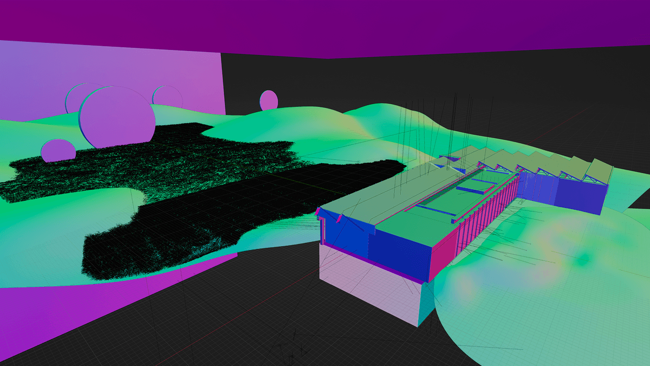Select the lavender foundation block under building
The height and width of the screenshot is (366, 650).
click(x=368, y=287)
